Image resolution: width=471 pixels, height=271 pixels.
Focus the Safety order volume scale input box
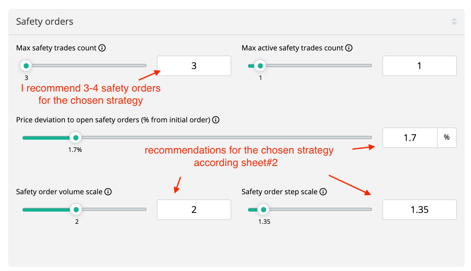tap(194, 210)
